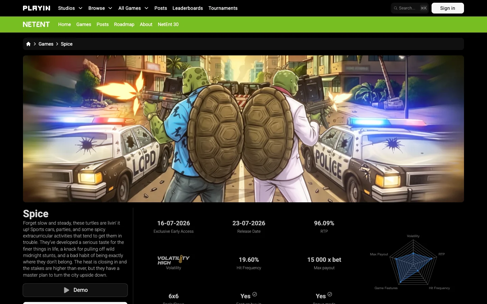The height and width of the screenshot is (304, 487).
Task: Click the radar stats chart
Action: tap(413, 262)
